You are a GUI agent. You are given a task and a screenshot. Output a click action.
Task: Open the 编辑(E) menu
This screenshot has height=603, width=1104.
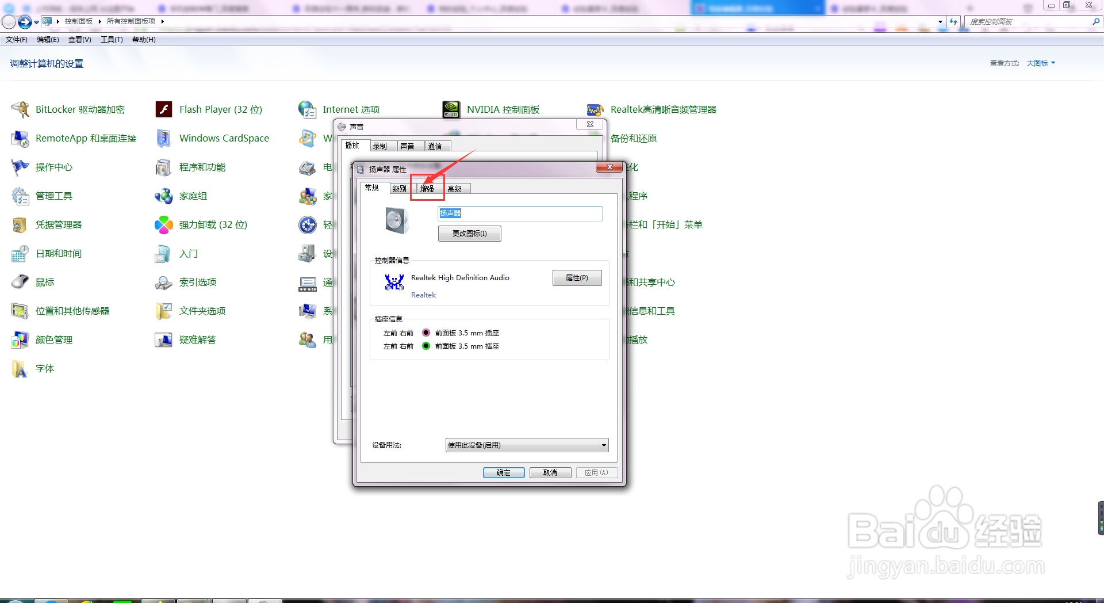point(48,40)
